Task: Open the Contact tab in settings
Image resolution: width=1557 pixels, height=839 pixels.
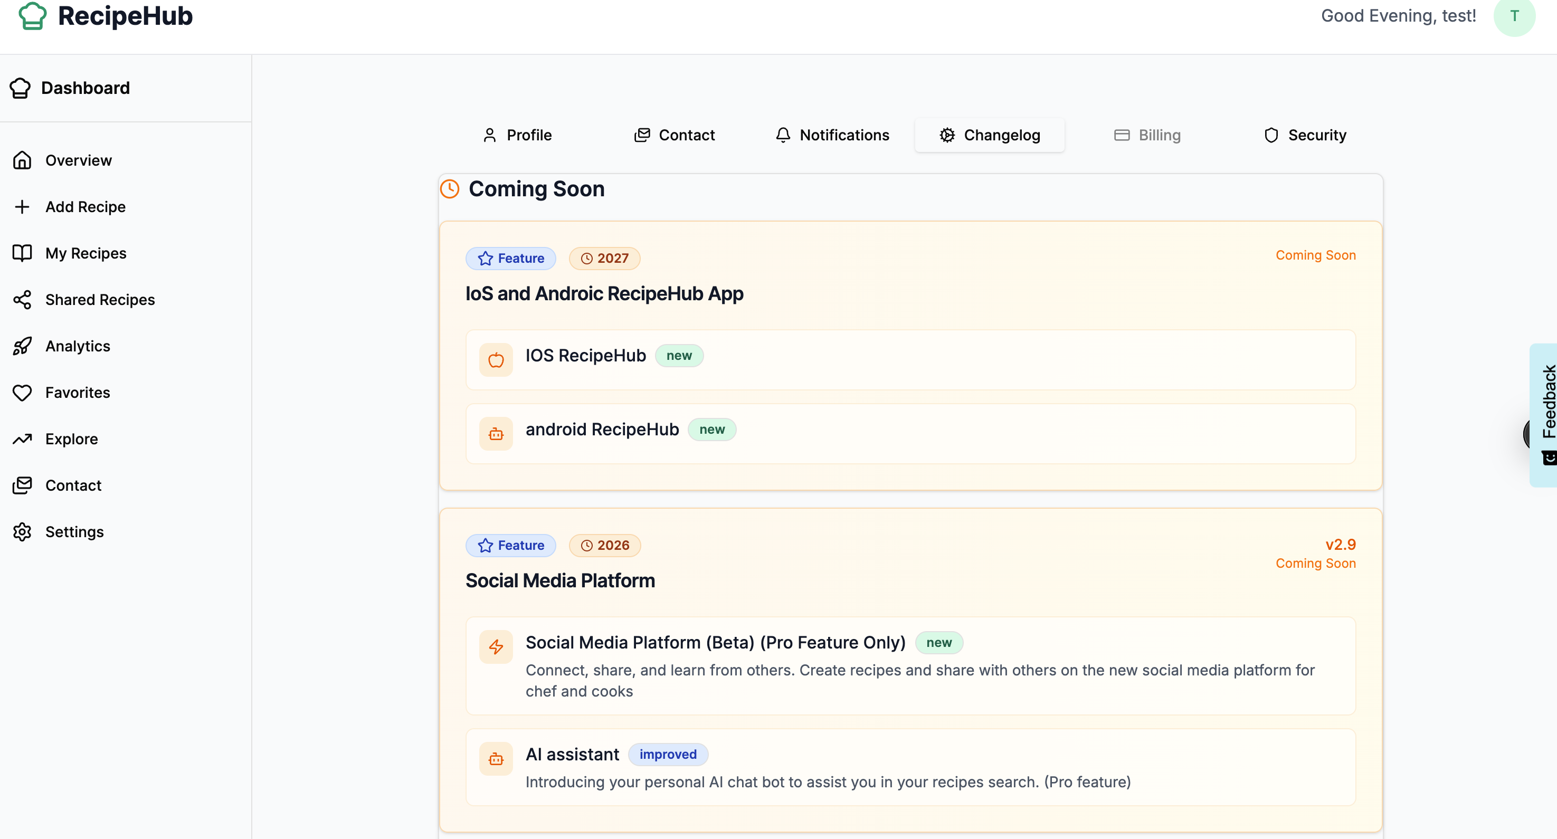Action: pos(675,135)
